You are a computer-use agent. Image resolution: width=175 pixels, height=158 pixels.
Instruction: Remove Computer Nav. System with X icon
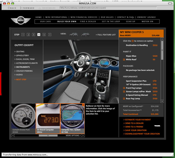83,105
